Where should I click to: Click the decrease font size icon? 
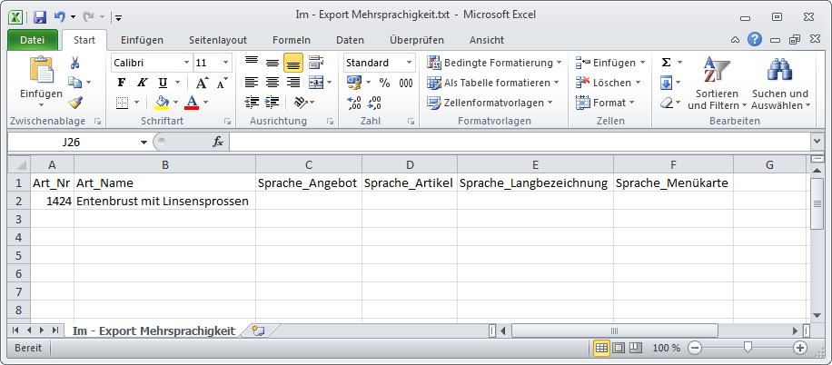point(222,83)
